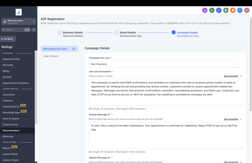This screenshot has width=252, height=163.
Task: Open My Staff settings
Action: 7,77
